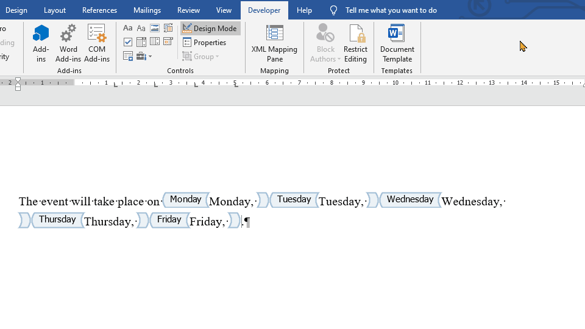Switch to the Layout tab
Image resolution: width=585 pixels, height=329 pixels.
pyautogui.click(x=54, y=10)
